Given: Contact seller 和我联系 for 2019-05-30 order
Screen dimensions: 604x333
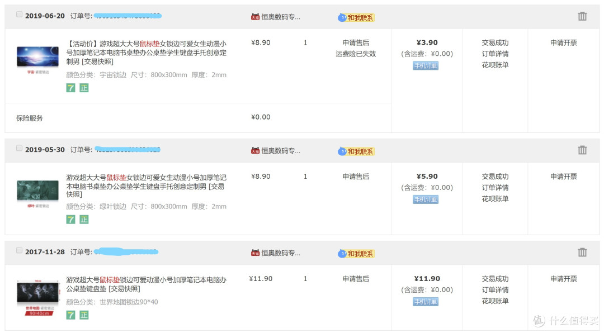Looking at the screenshot, I should pos(356,151).
